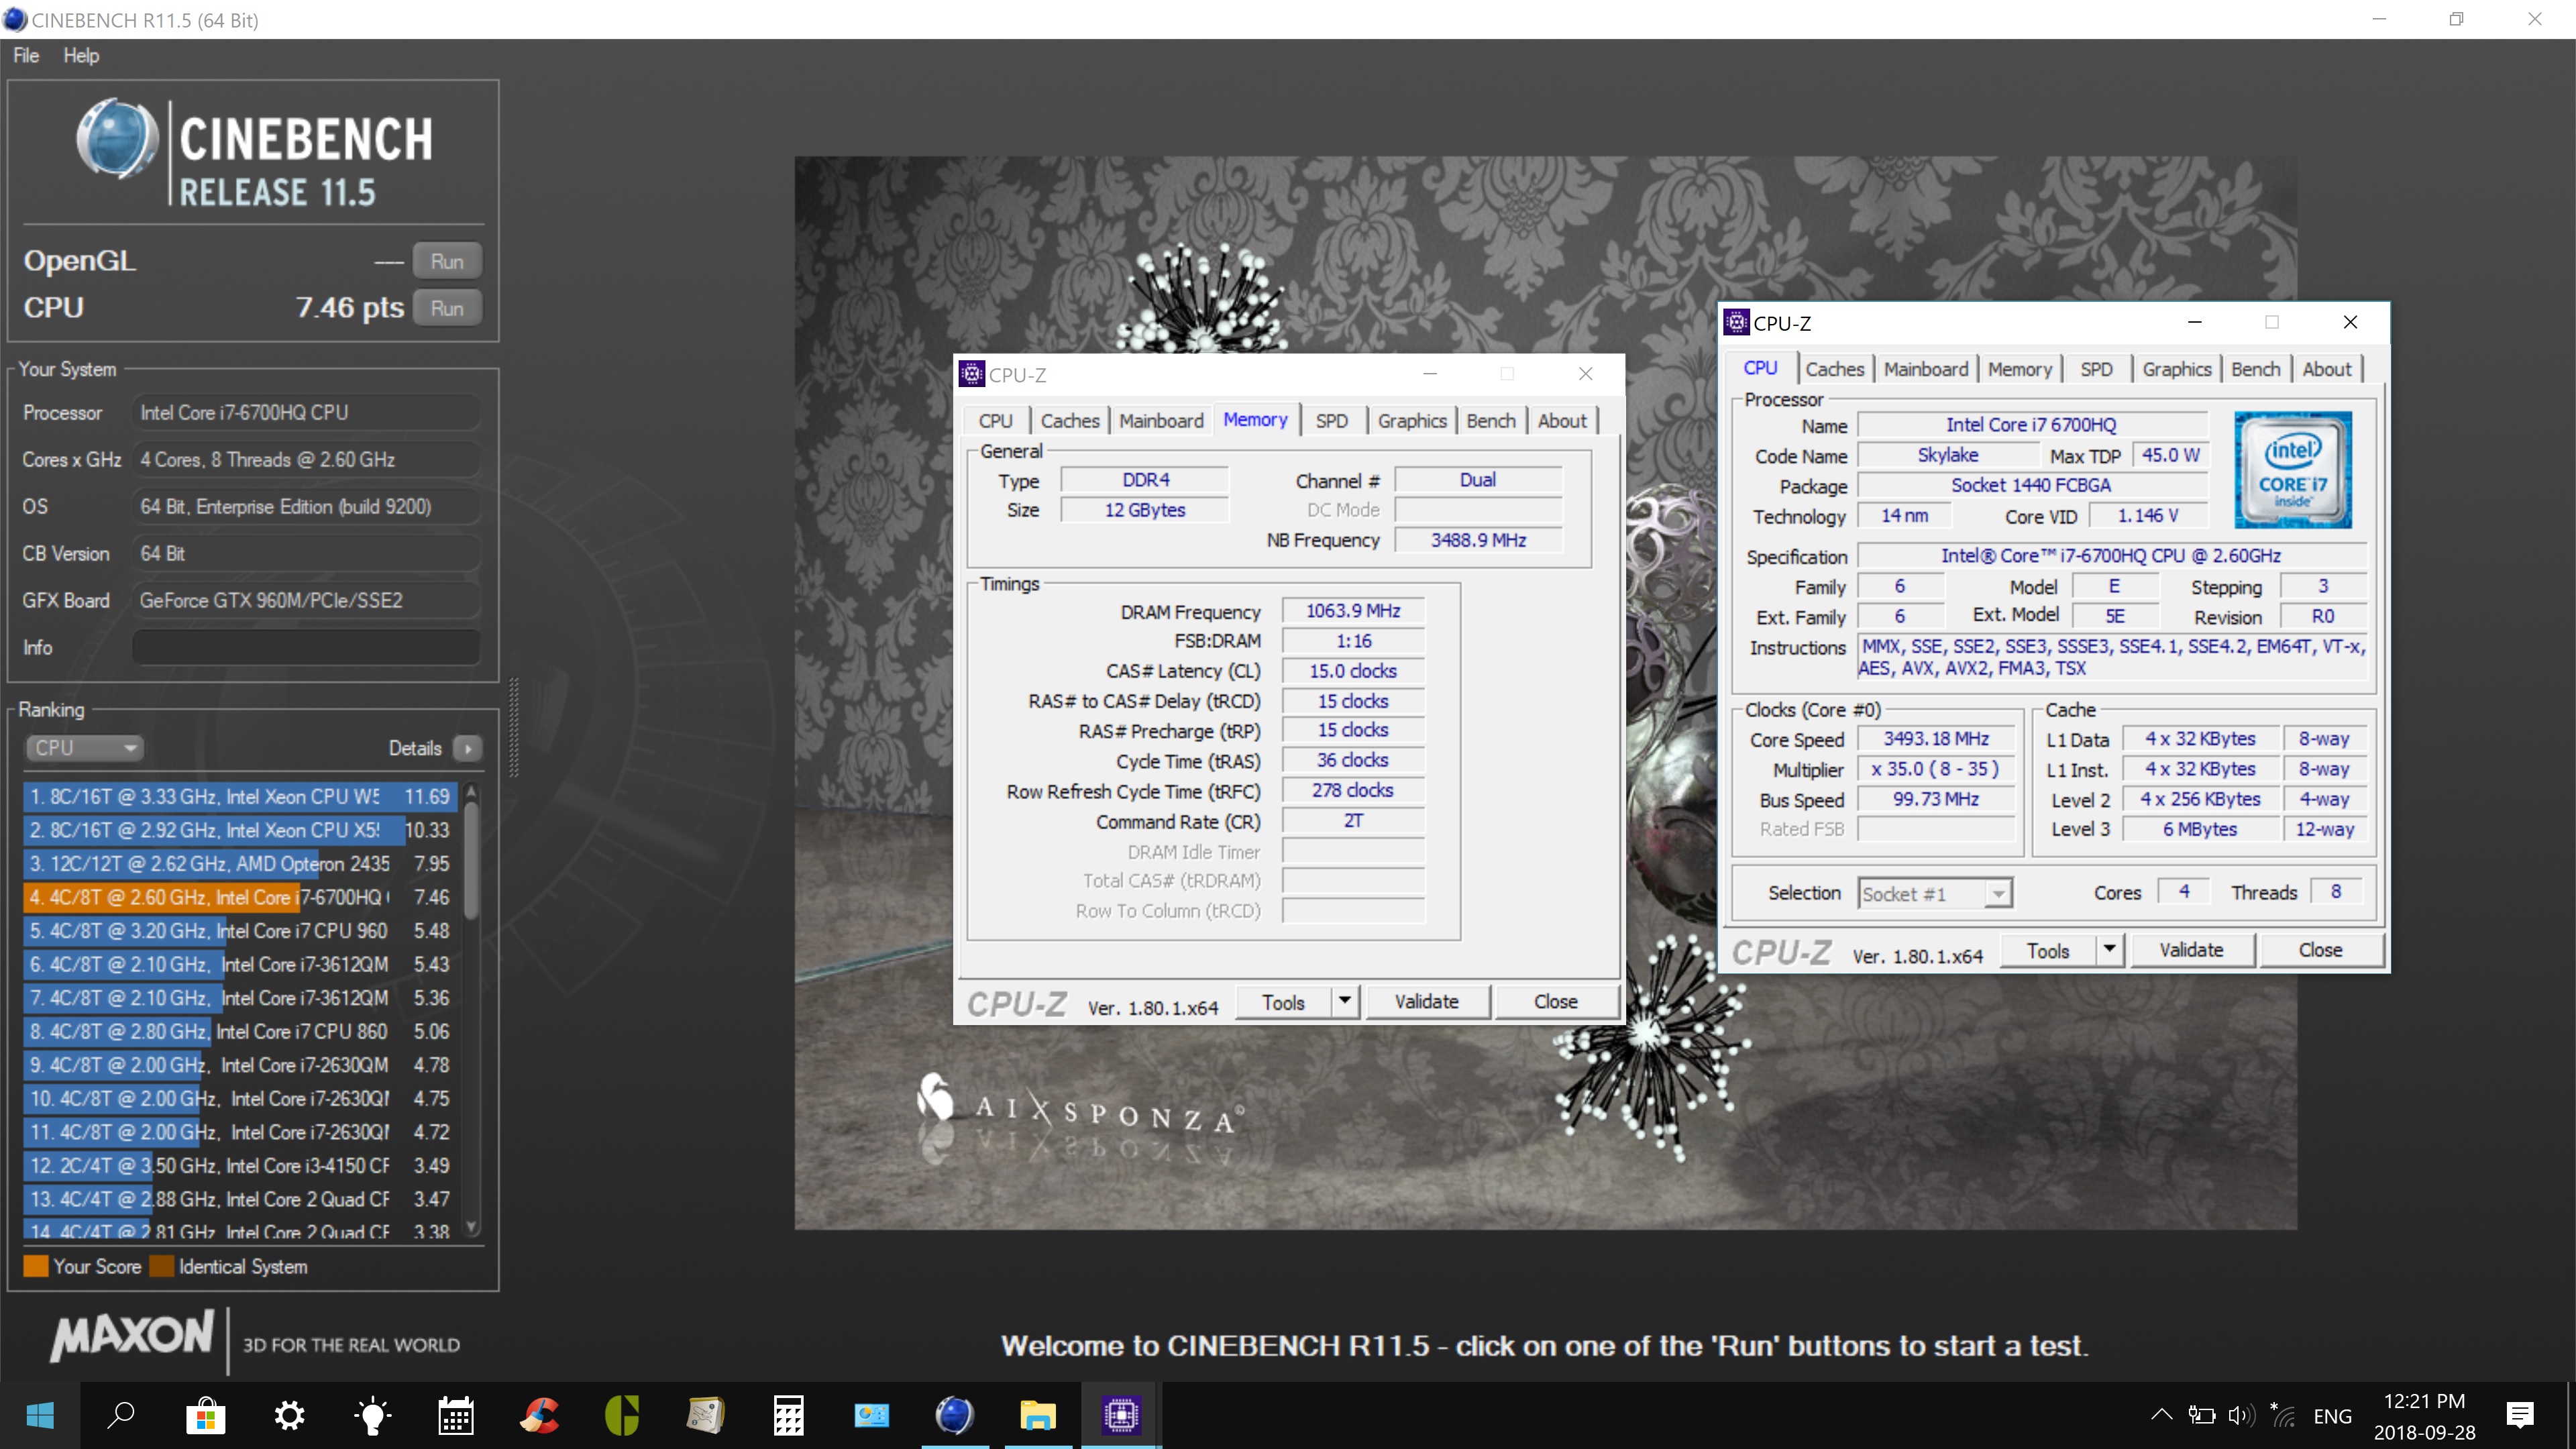Open Settings gear from taskbar
This screenshot has height=1449, width=2576.
coord(289,1415)
